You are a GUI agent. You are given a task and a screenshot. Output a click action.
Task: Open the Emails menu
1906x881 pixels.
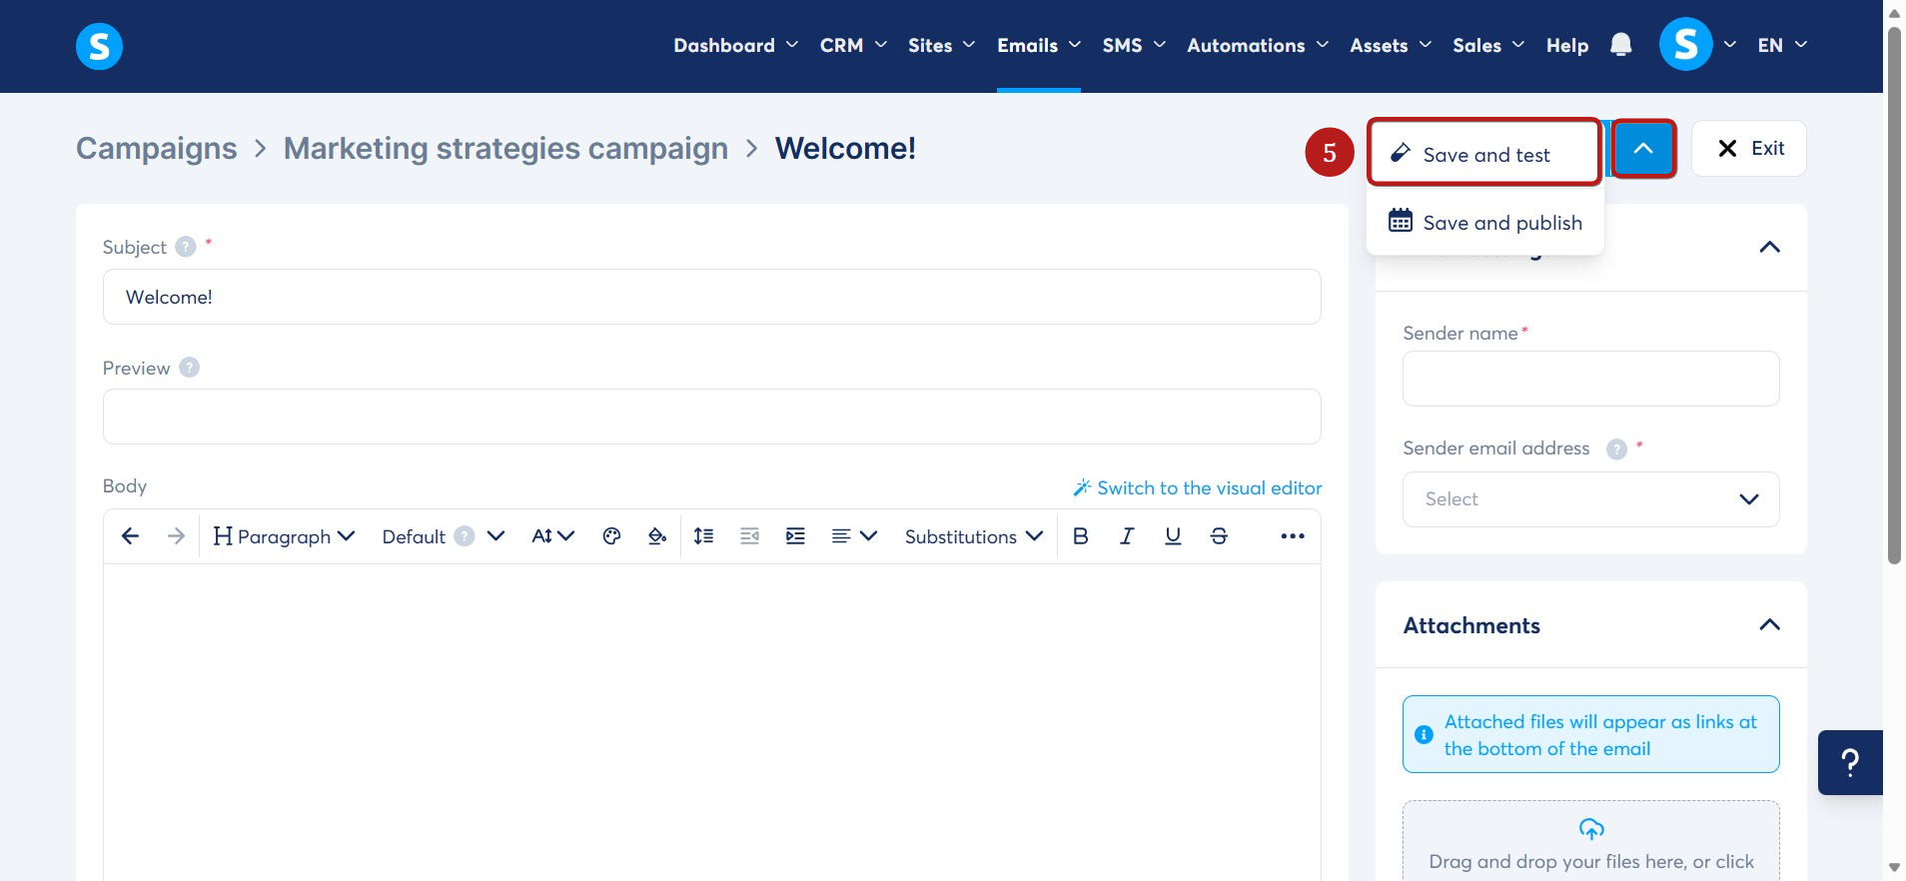(x=1039, y=45)
